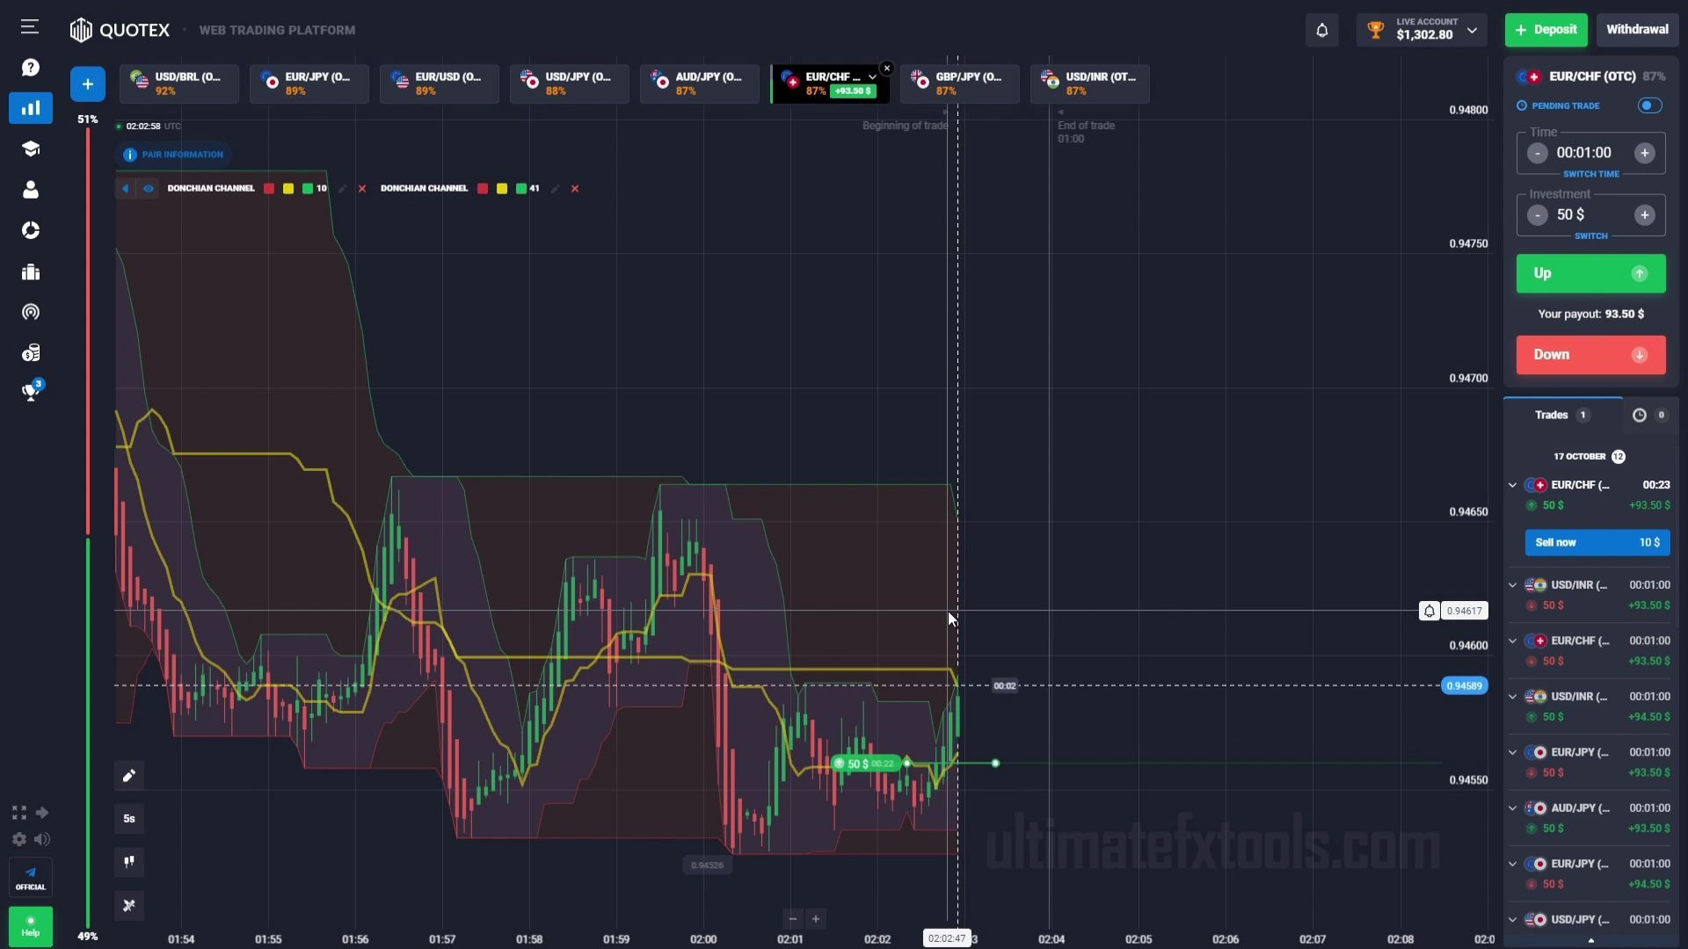Image resolution: width=1688 pixels, height=949 pixels.
Task: Decrease investment amount with minus
Action: click(x=1537, y=215)
